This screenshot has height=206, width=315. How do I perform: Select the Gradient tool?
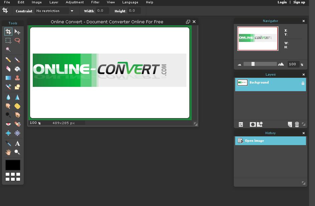[x=8, y=78]
